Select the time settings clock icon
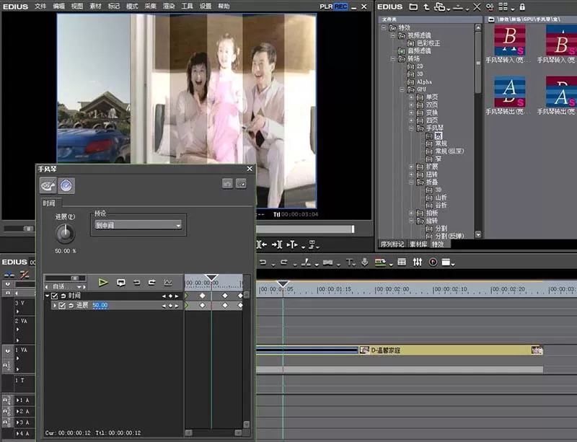577x442 pixels. tap(66, 185)
